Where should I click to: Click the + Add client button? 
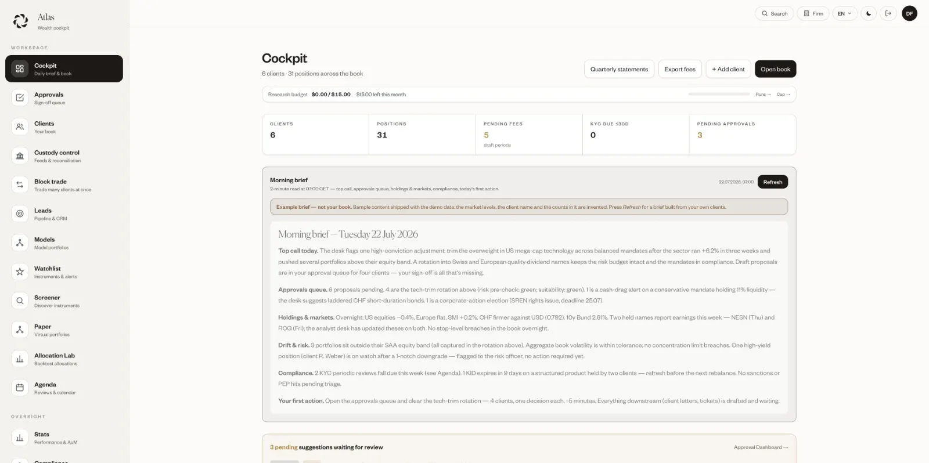click(728, 69)
